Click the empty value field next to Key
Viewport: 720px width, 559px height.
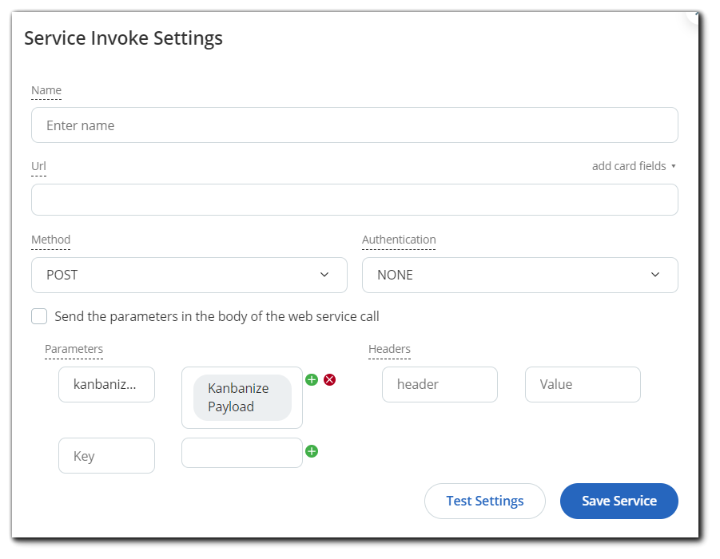pyautogui.click(x=241, y=453)
